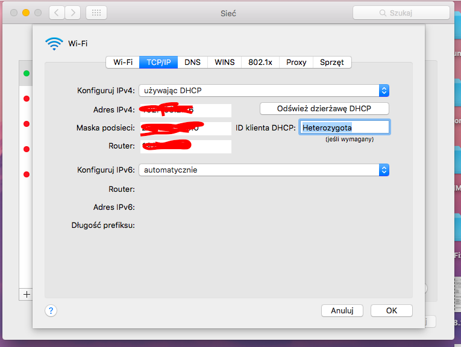Click the Maska podsieci field

click(x=186, y=128)
